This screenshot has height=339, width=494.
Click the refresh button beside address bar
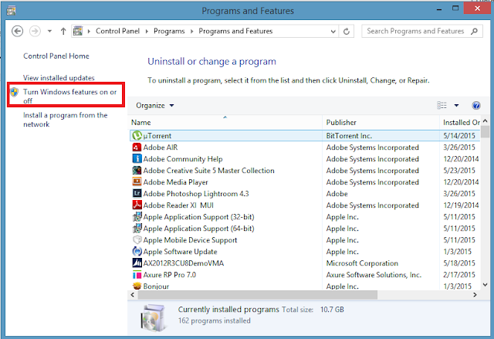click(347, 32)
